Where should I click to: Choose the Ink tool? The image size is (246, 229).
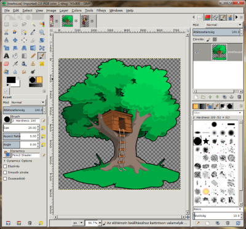point(24,64)
